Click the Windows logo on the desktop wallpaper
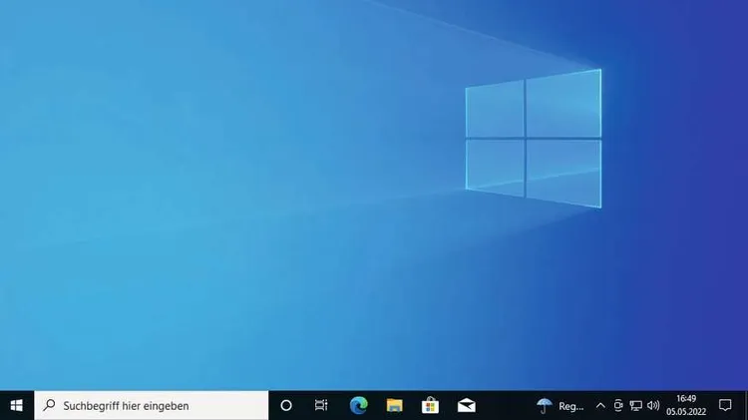The height and width of the screenshot is (420, 748). click(x=534, y=138)
